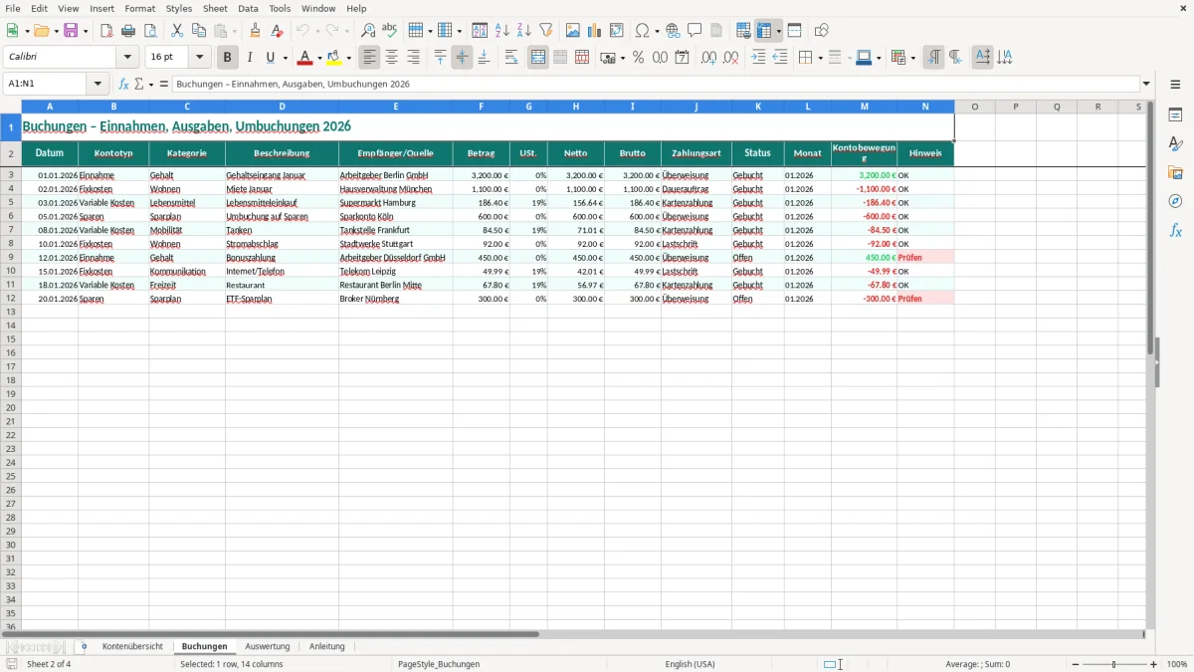Activate Clone Formatting paintbrush

tap(255, 31)
